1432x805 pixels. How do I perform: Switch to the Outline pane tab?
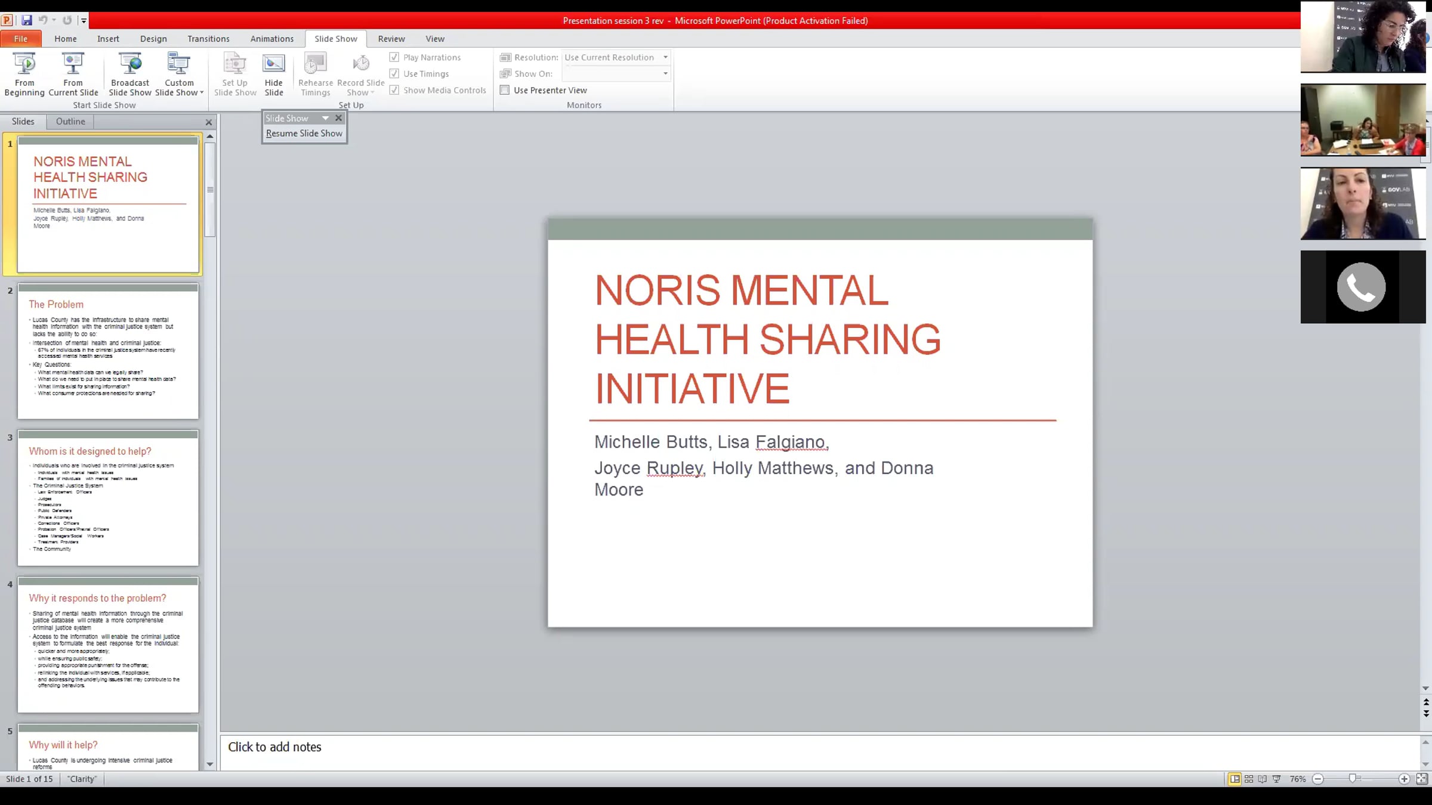coord(70,121)
